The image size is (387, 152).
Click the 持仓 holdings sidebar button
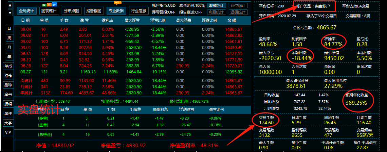coord(8,76)
